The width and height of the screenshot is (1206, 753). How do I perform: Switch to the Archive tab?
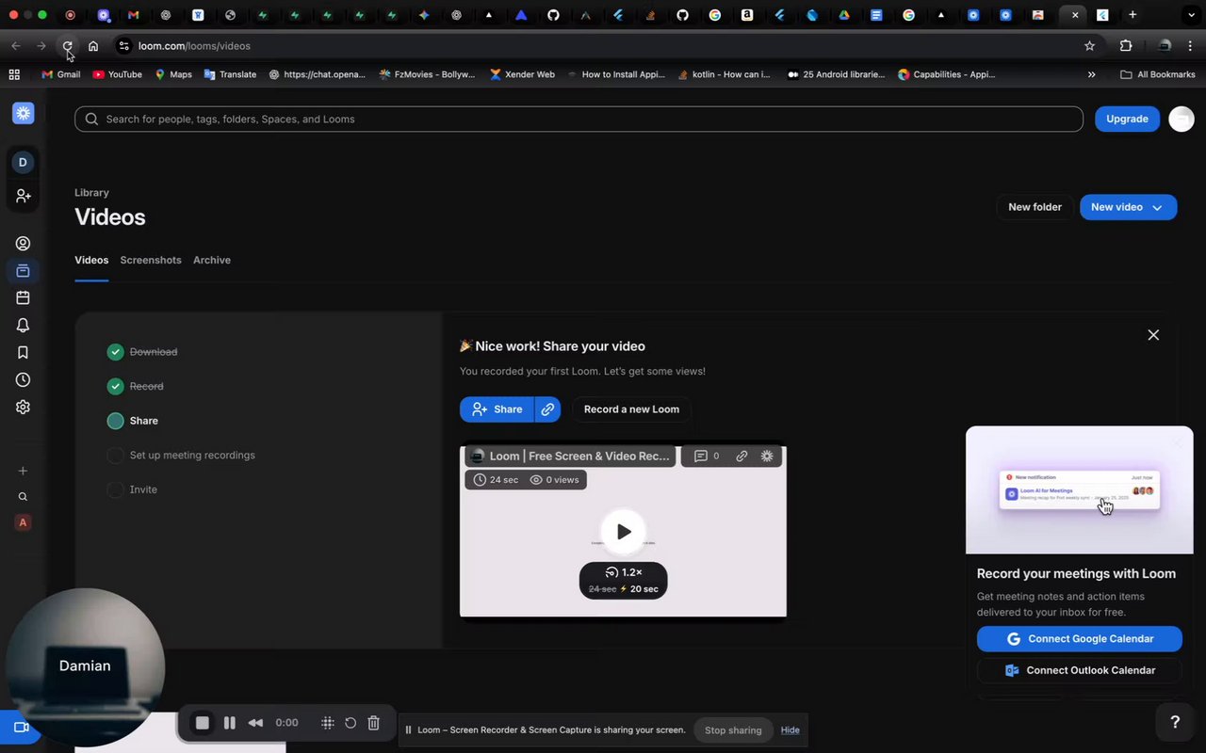(x=212, y=260)
